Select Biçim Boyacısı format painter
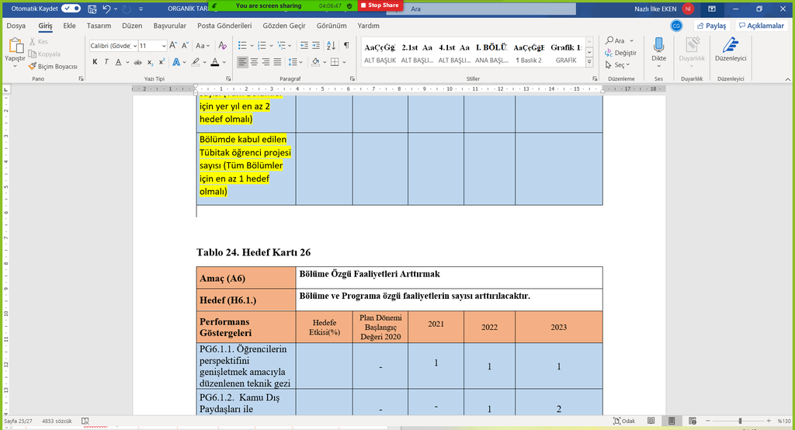The height and width of the screenshot is (430, 795). coord(53,67)
